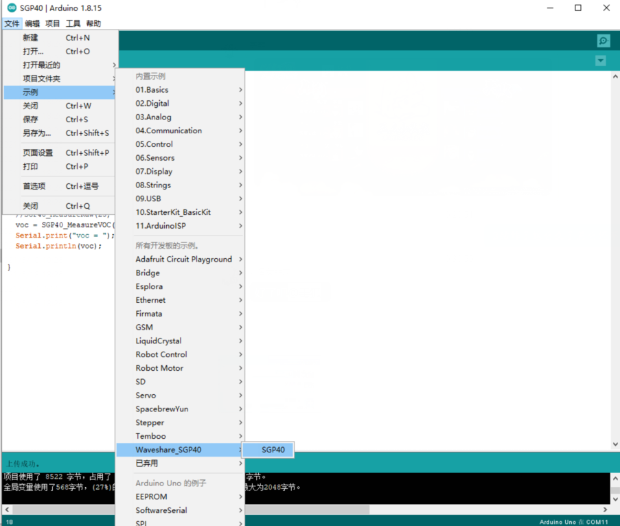Screen dimensions: 620x526
Task: Expand the Temboo library examples
Action: [181, 436]
